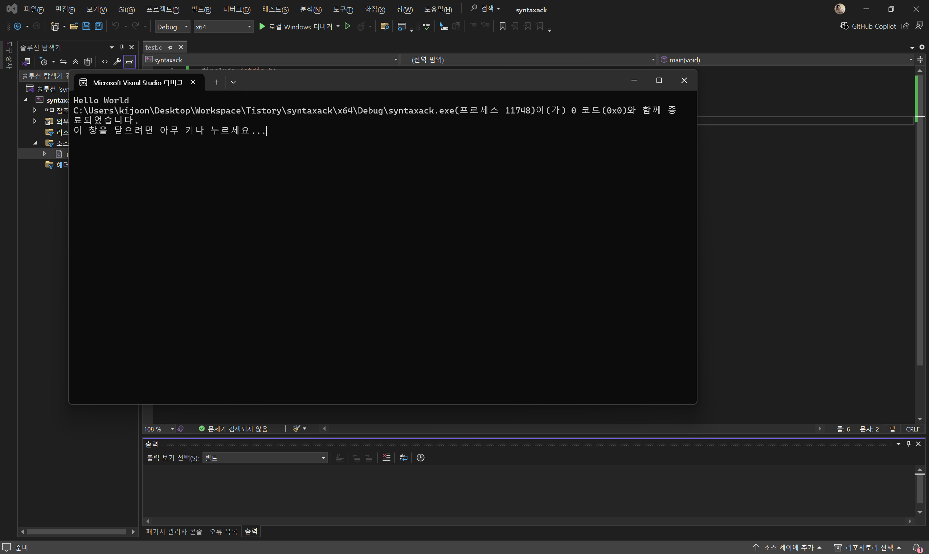Open Solution Explorer properties wrench icon
The height and width of the screenshot is (554, 929).
pos(117,62)
